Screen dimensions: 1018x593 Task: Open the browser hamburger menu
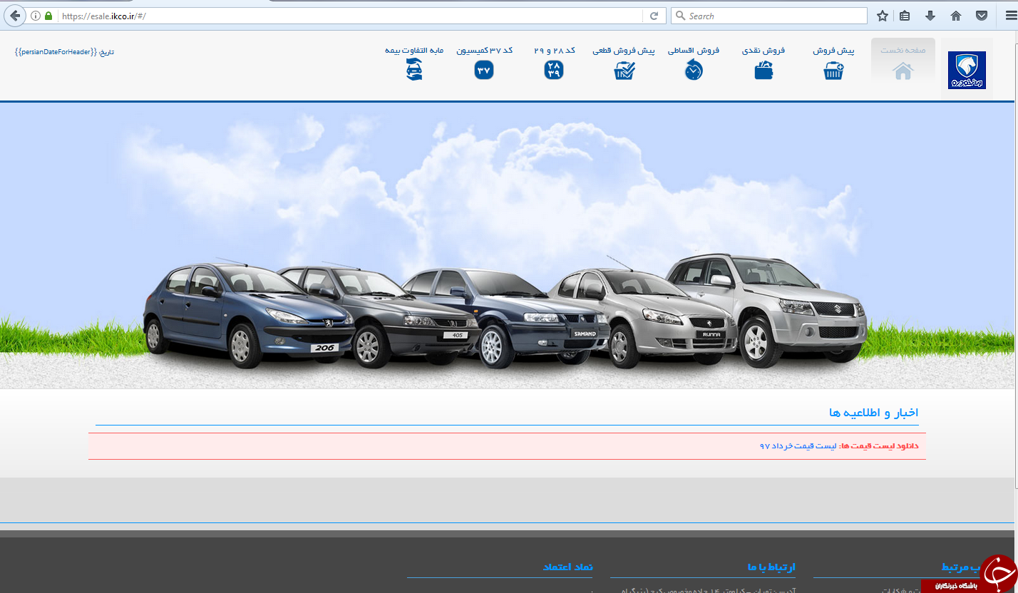(1010, 16)
